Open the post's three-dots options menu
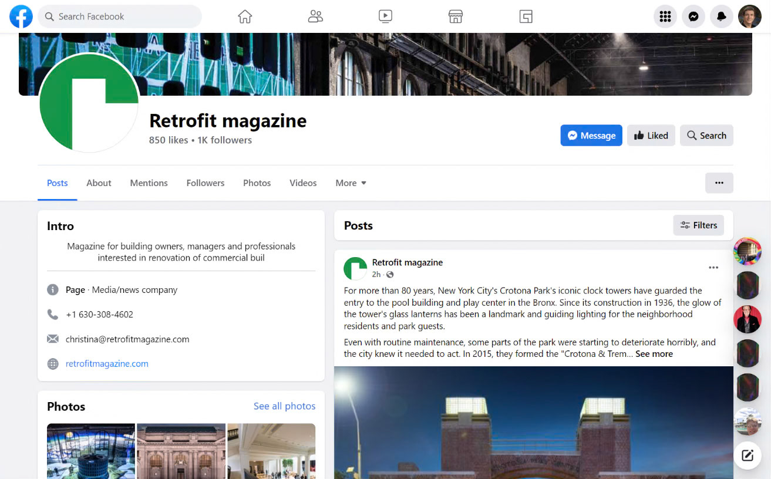Image resolution: width=771 pixels, height=479 pixels. [x=713, y=268]
